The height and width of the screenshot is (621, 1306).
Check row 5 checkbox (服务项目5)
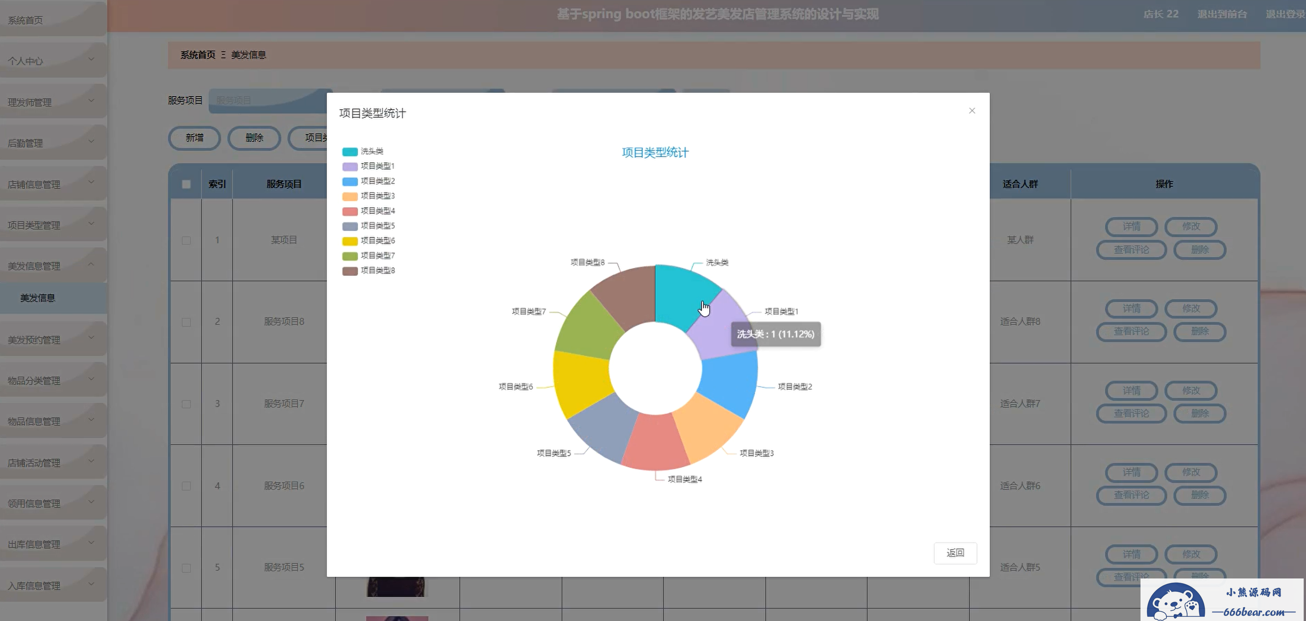(x=186, y=568)
